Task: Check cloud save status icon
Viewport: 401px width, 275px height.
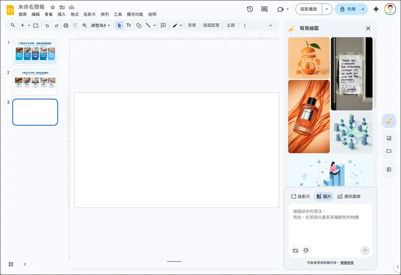Action: [72, 8]
